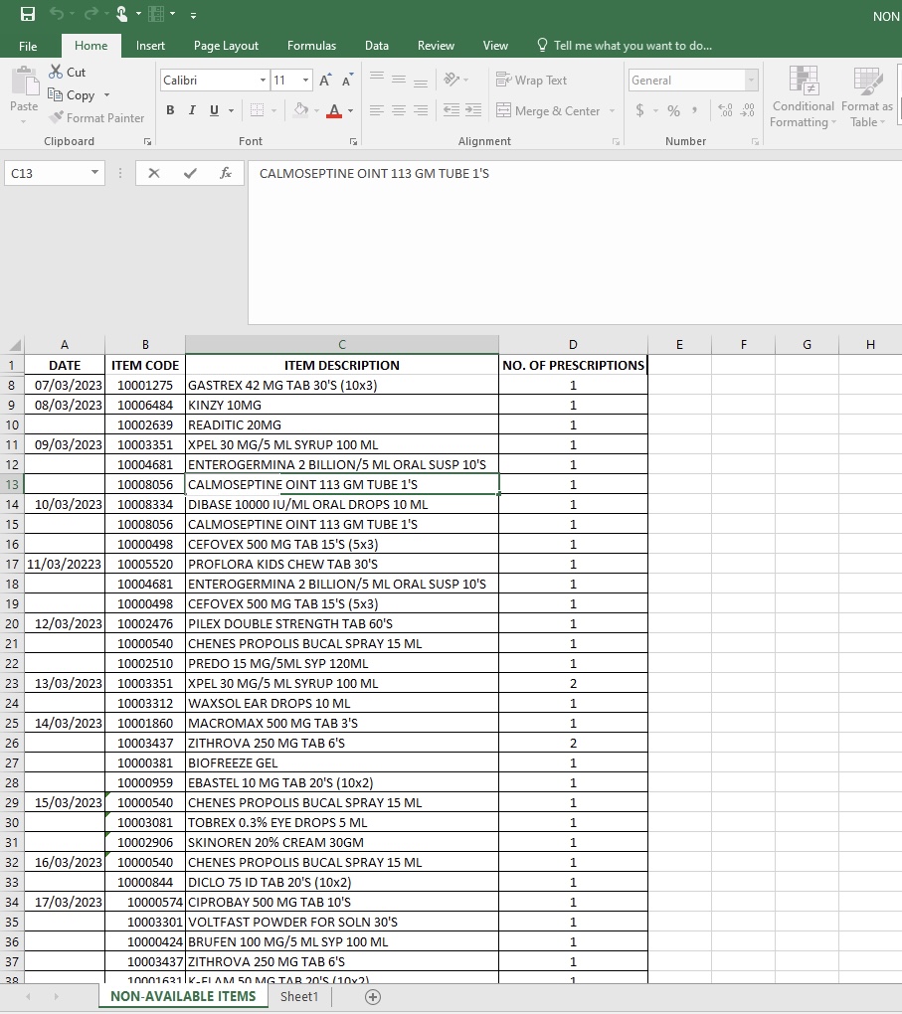This screenshot has width=902, height=1014.
Task: Click cell WAXSOL EAR DROPS 10 ML
Action: tap(342, 704)
